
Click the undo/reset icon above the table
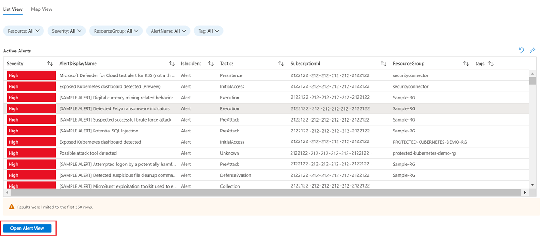tap(522, 51)
